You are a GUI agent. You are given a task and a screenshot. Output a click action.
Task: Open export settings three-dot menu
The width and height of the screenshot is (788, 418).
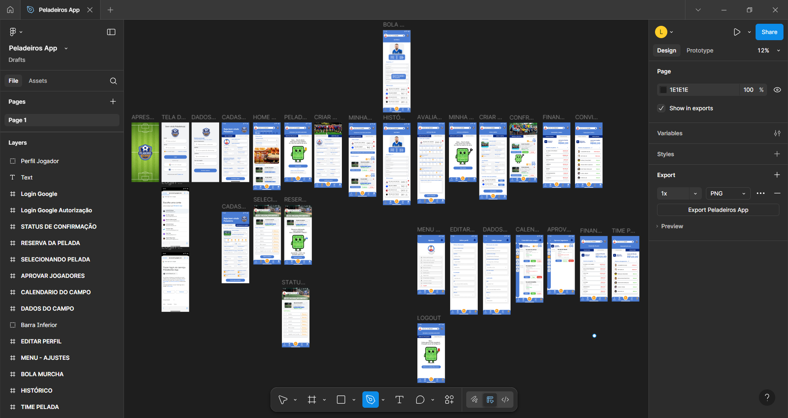pyautogui.click(x=761, y=193)
